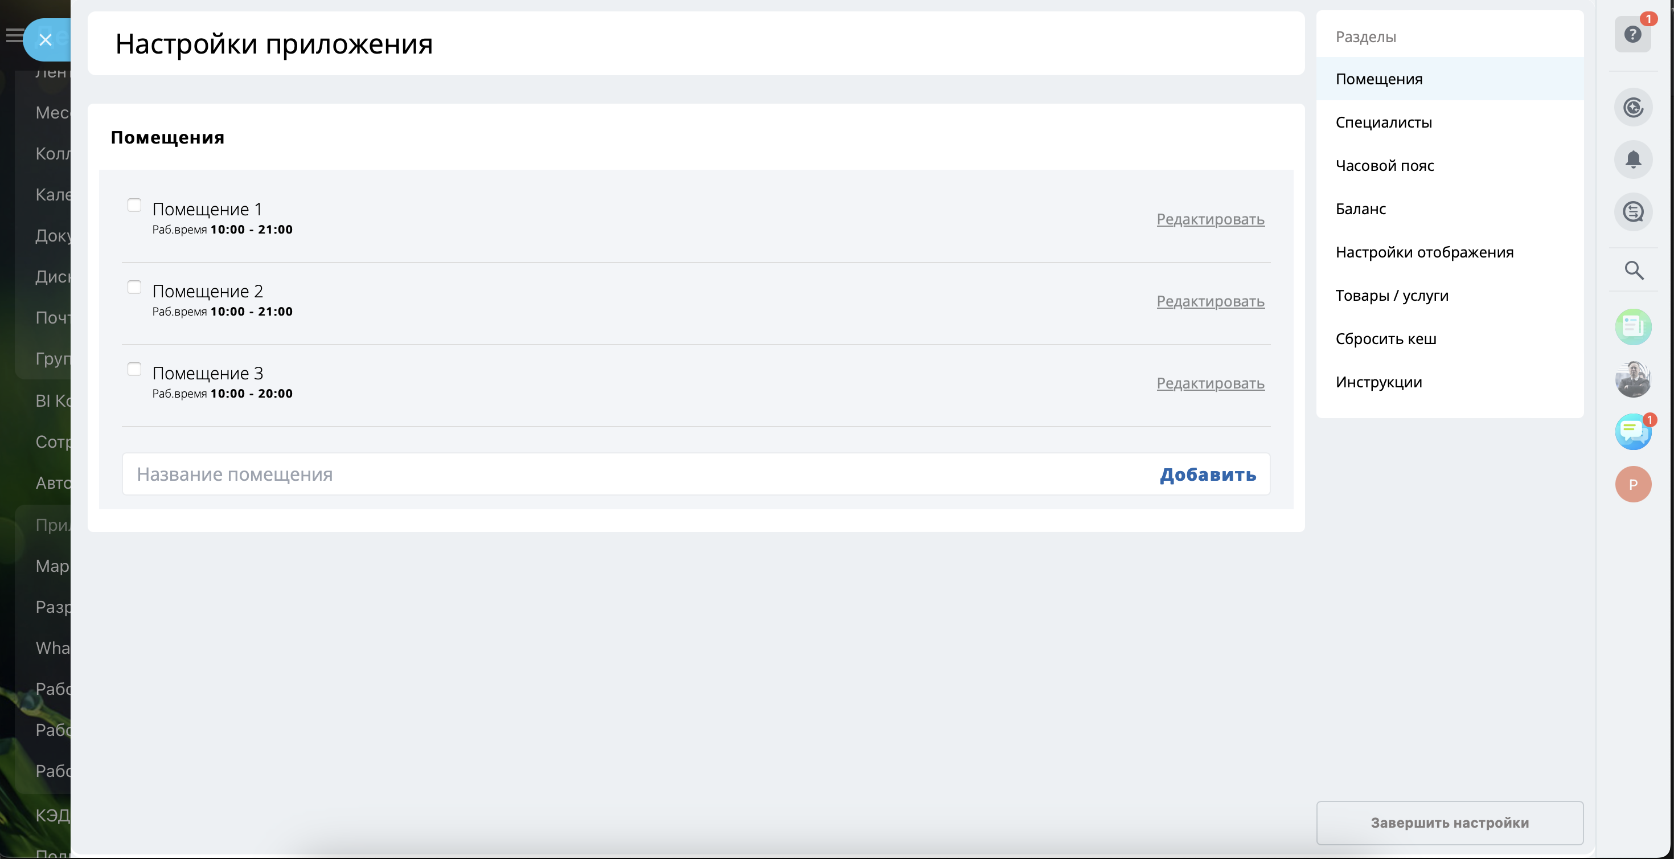Go to Настройки отображения section

coord(1424,252)
